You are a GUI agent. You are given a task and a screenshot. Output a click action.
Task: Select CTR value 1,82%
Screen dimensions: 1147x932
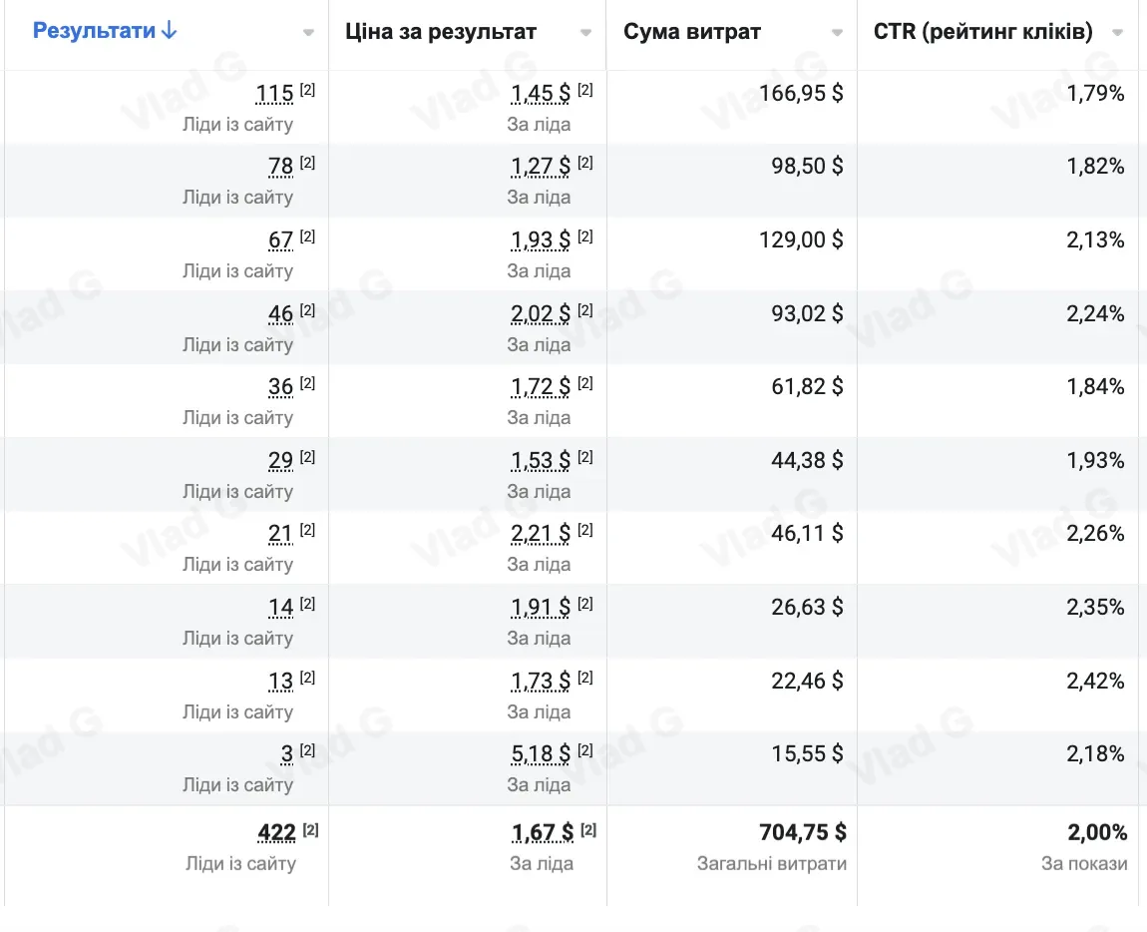click(x=1095, y=167)
